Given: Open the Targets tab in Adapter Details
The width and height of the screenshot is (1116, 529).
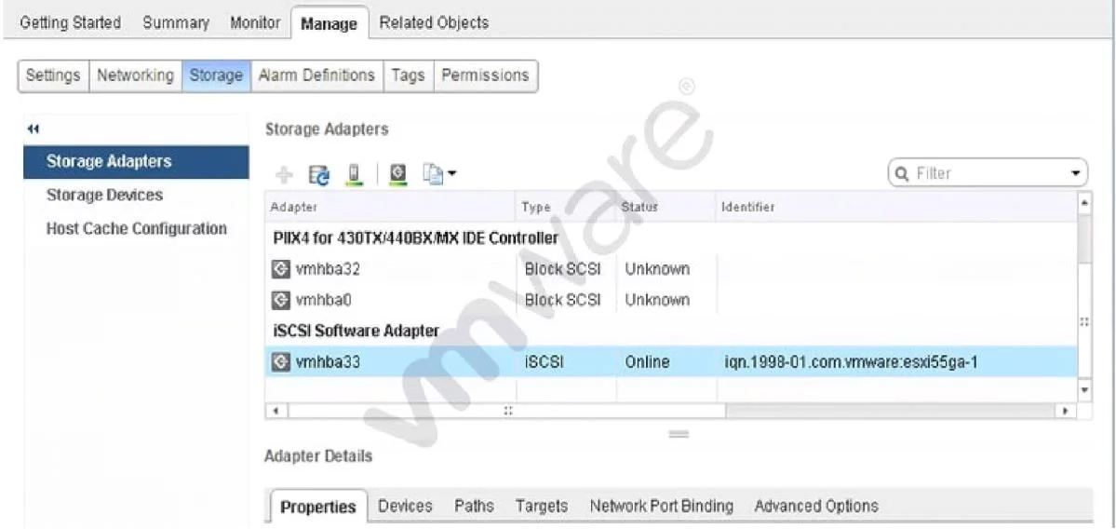Looking at the screenshot, I should [542, 507].
